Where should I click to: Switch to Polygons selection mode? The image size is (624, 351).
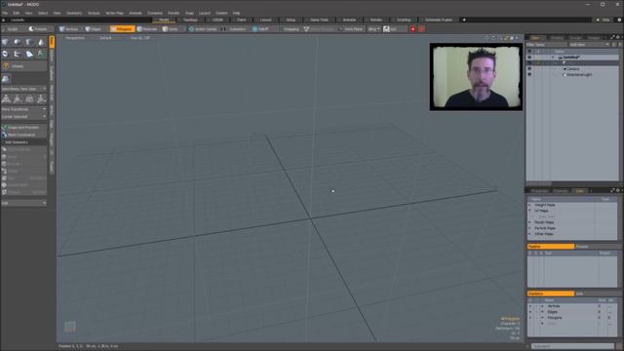122,29
